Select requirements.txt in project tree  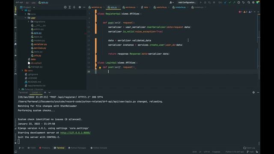pyautogui.click(x=35, y=86)
